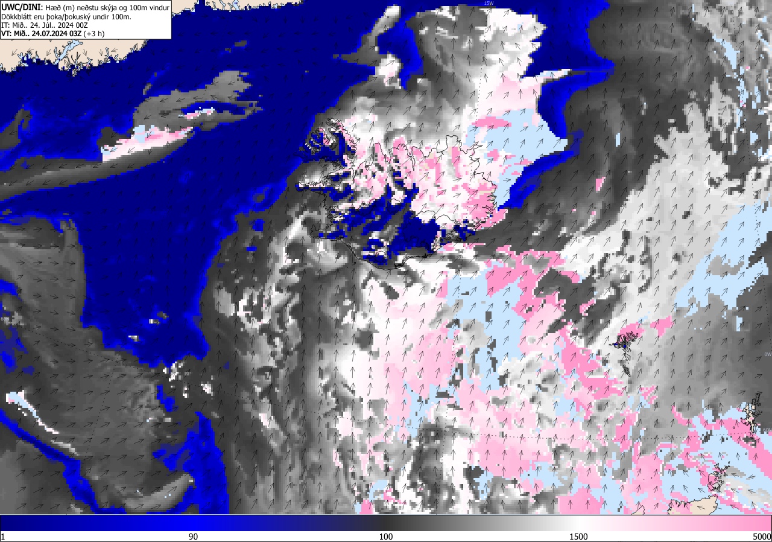772x542 pixels.
Task: Click the 'UWC/DINI' title line in legend box
Action: (86, 7)
